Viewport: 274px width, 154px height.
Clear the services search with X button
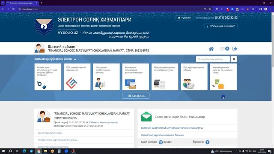click(x=234, y=59)
